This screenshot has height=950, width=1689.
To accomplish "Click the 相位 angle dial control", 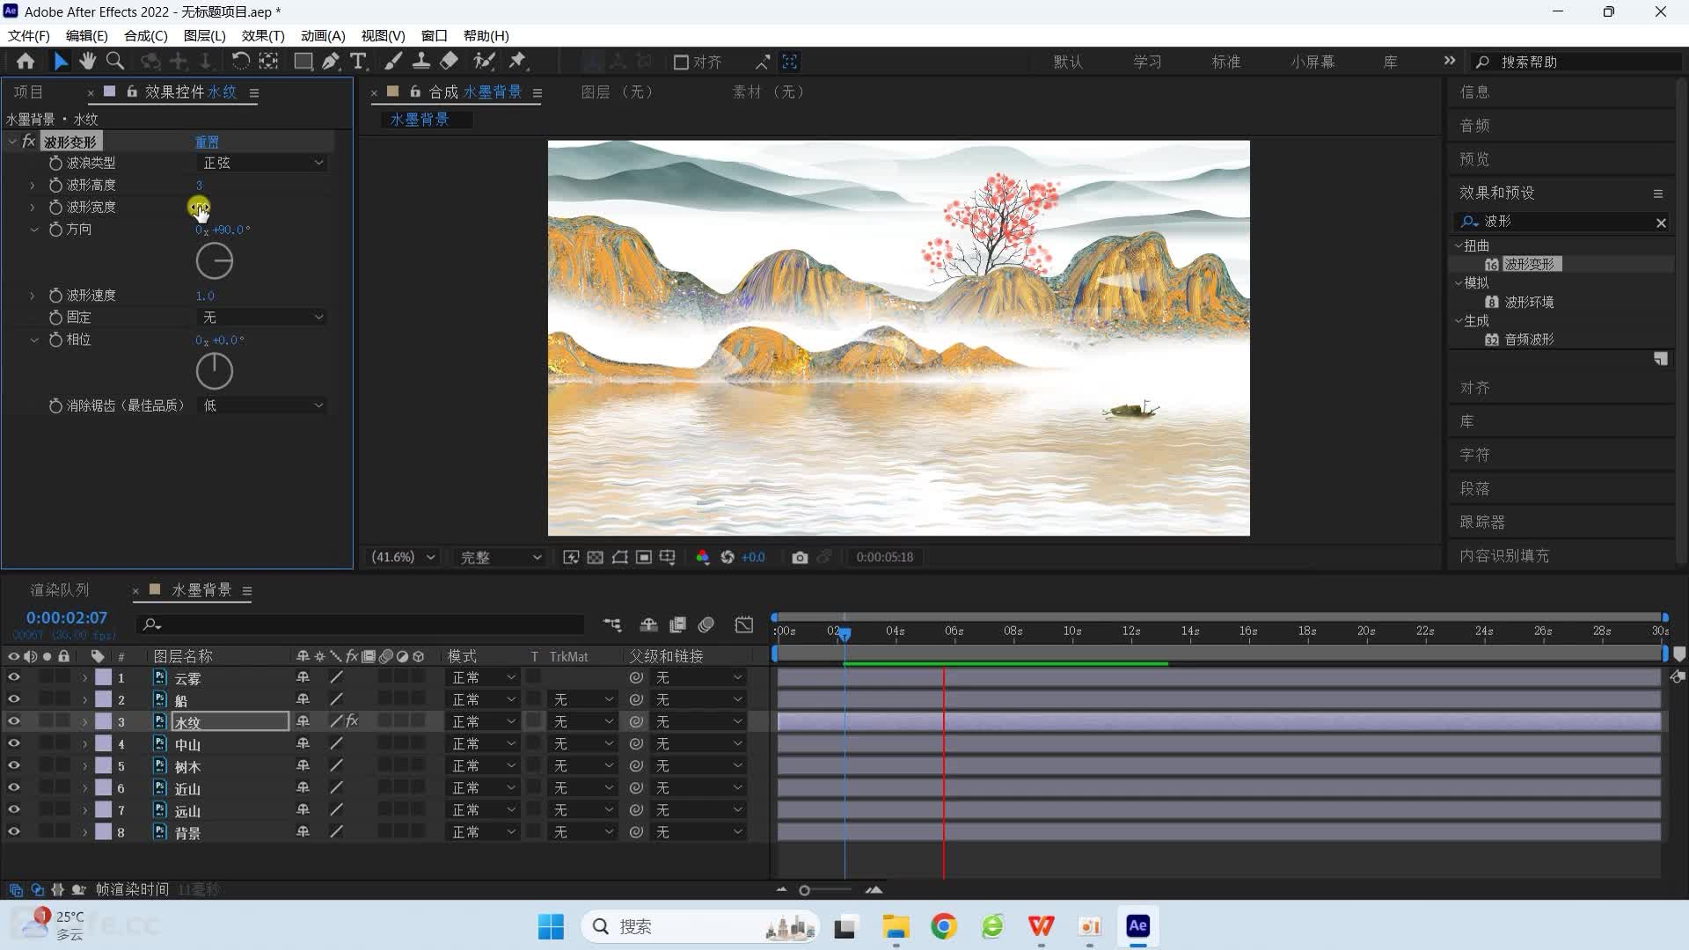I will pyautogui.click(x=214, y=371).
